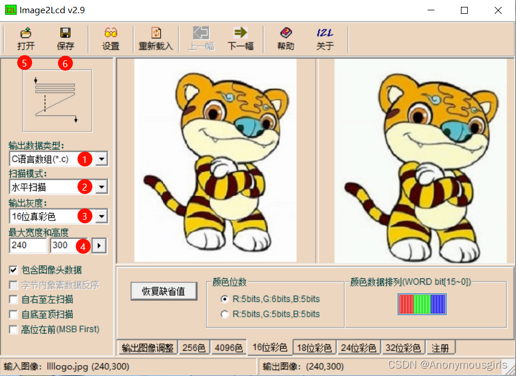Switch to 18位彩色 tab

315,348
